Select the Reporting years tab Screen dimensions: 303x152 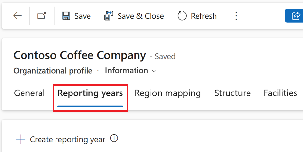click(90, 93)
